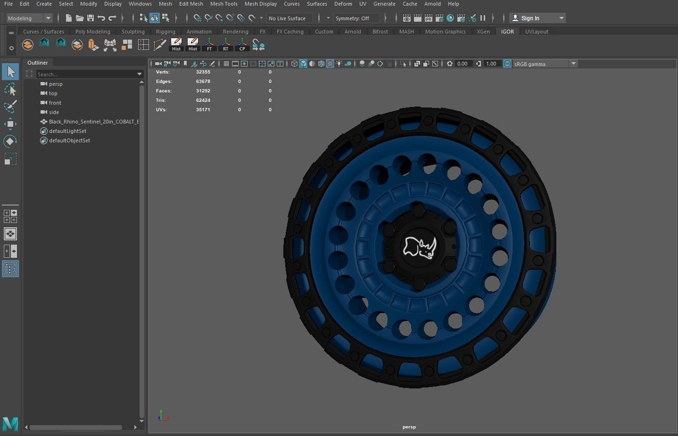Start IPR render of current frame
The image size is (678, 436).
click(x=429, y=18)
